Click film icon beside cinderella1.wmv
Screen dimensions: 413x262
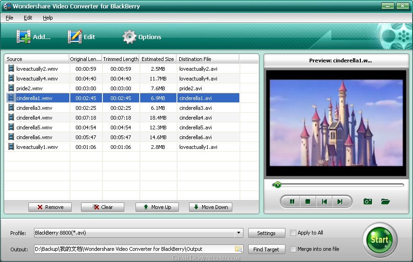11,98
